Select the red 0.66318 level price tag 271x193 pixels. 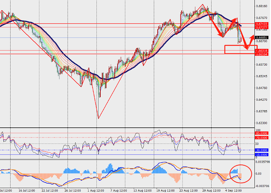click(262, 51)
